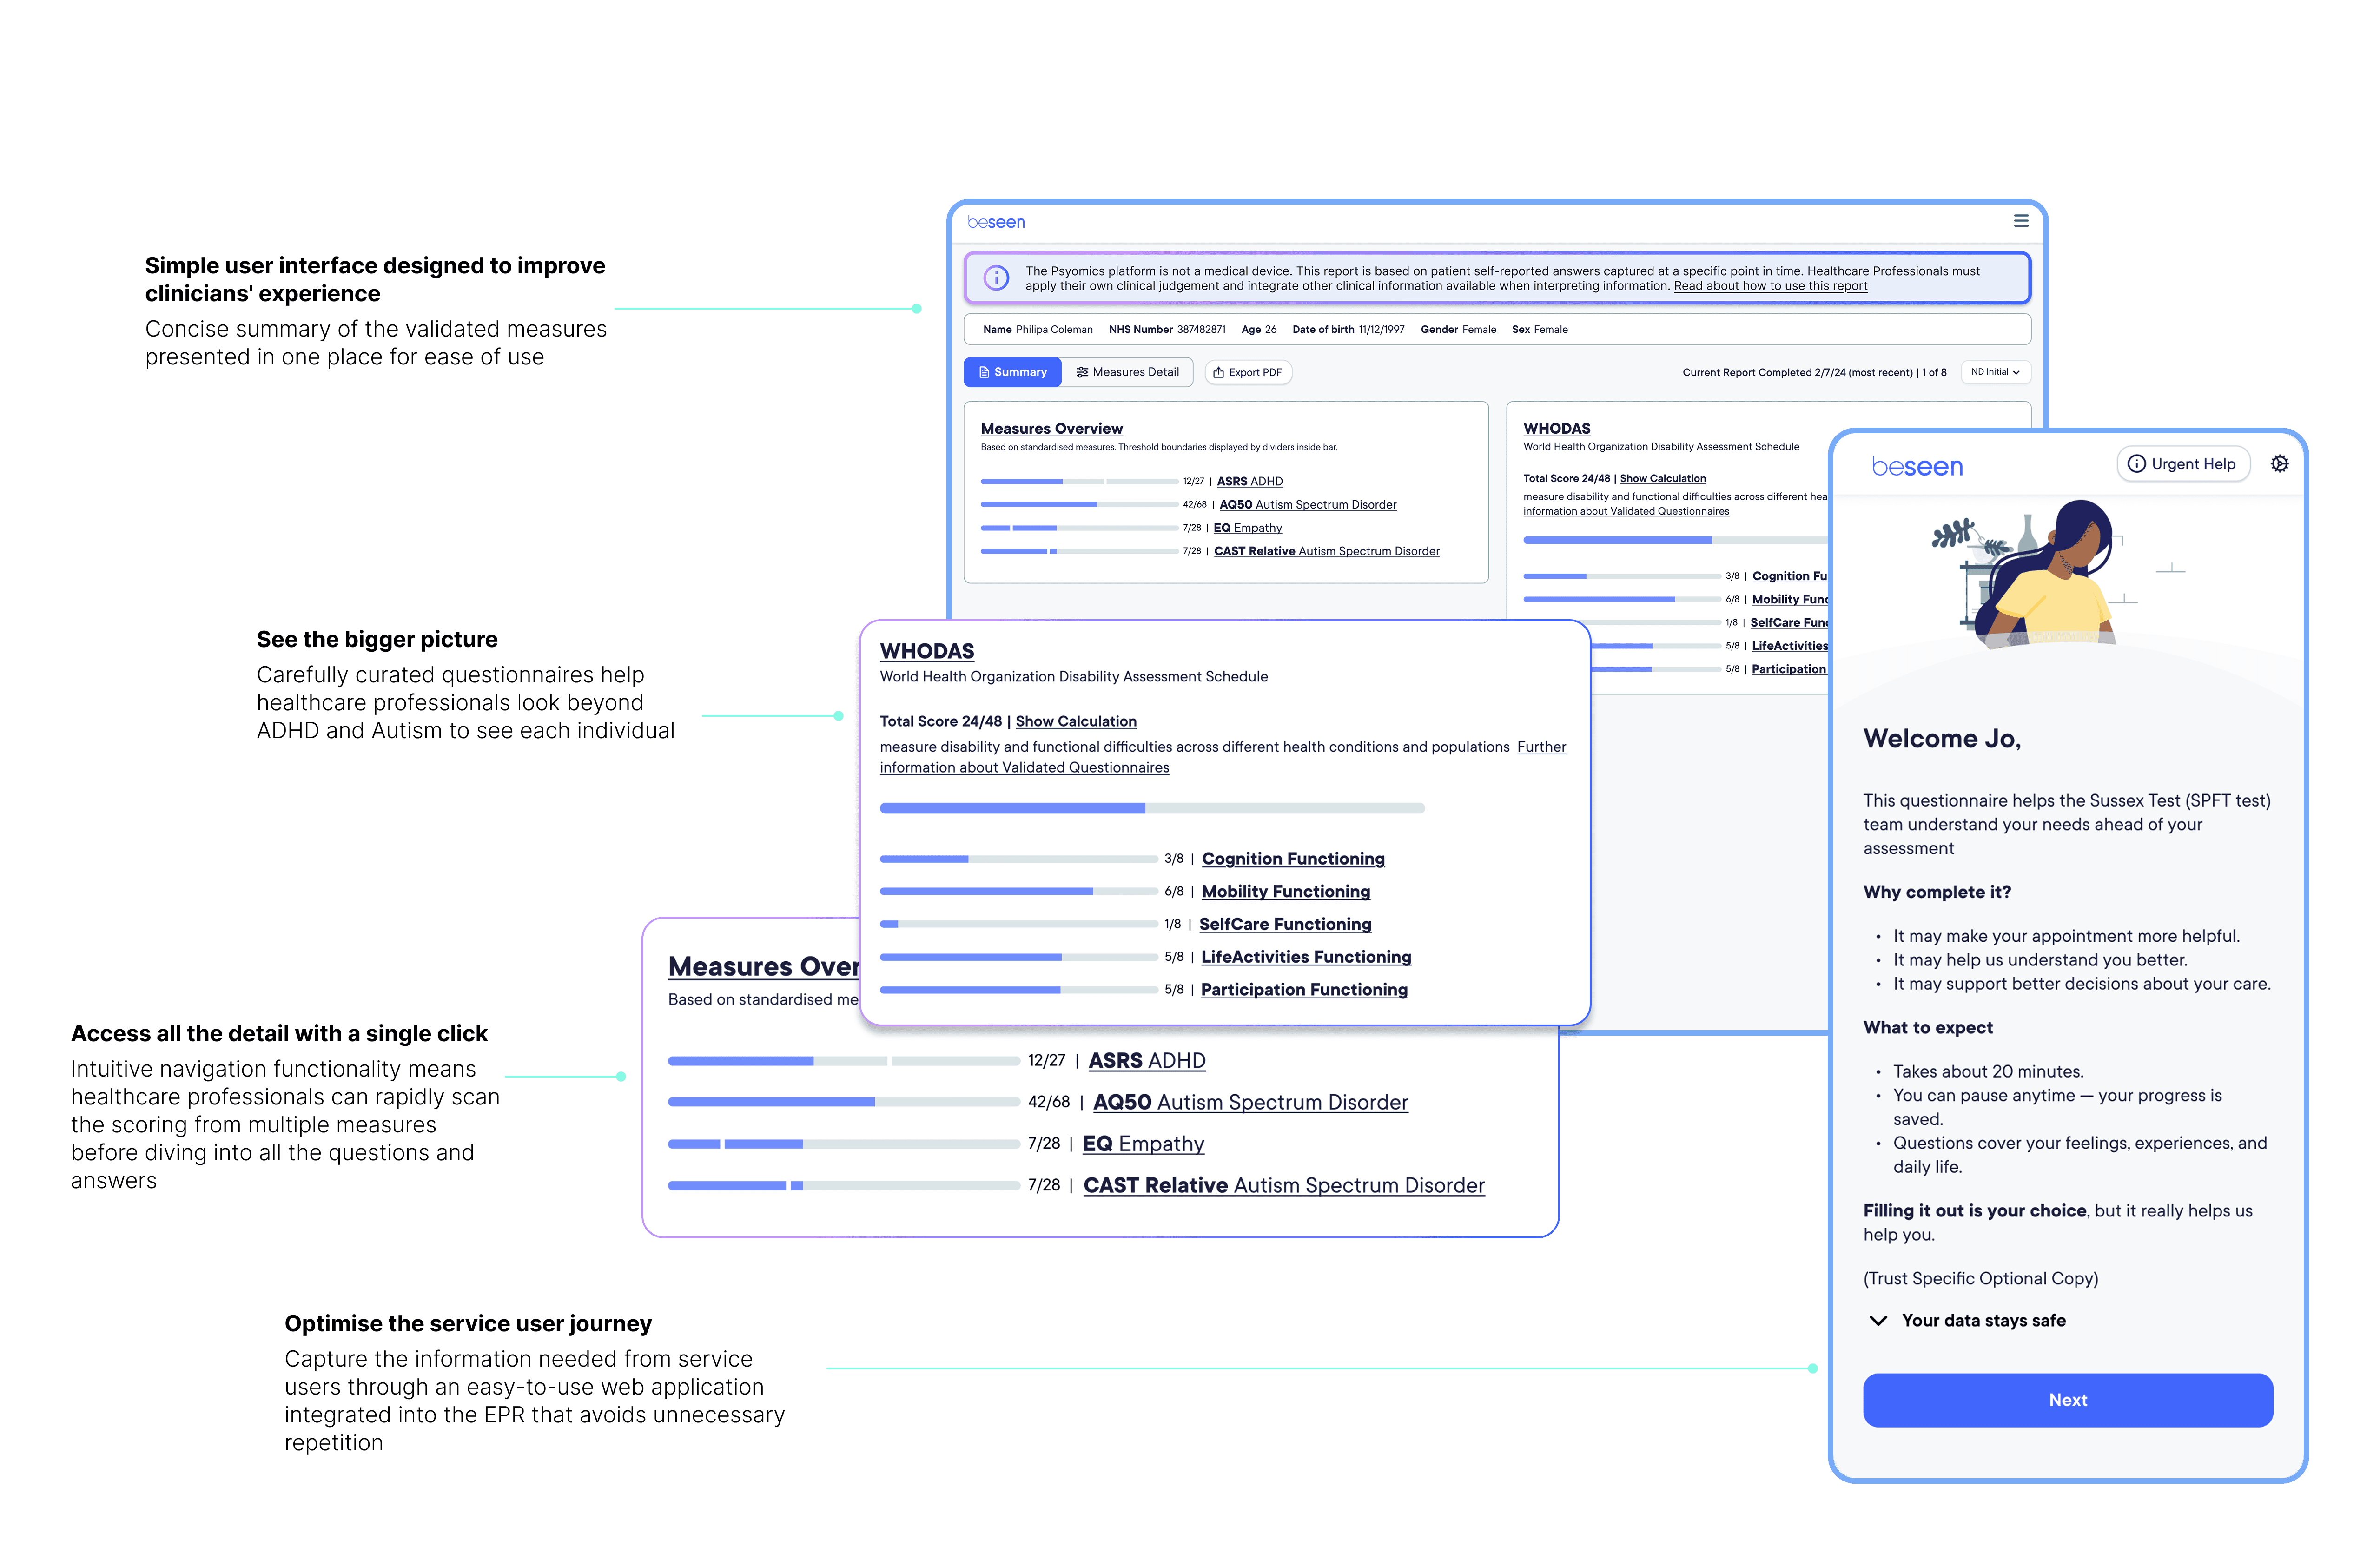This screenshot has height=1547, width=2380.
Task: Open 'Read about how to use this report' link
Action: 1770,286
